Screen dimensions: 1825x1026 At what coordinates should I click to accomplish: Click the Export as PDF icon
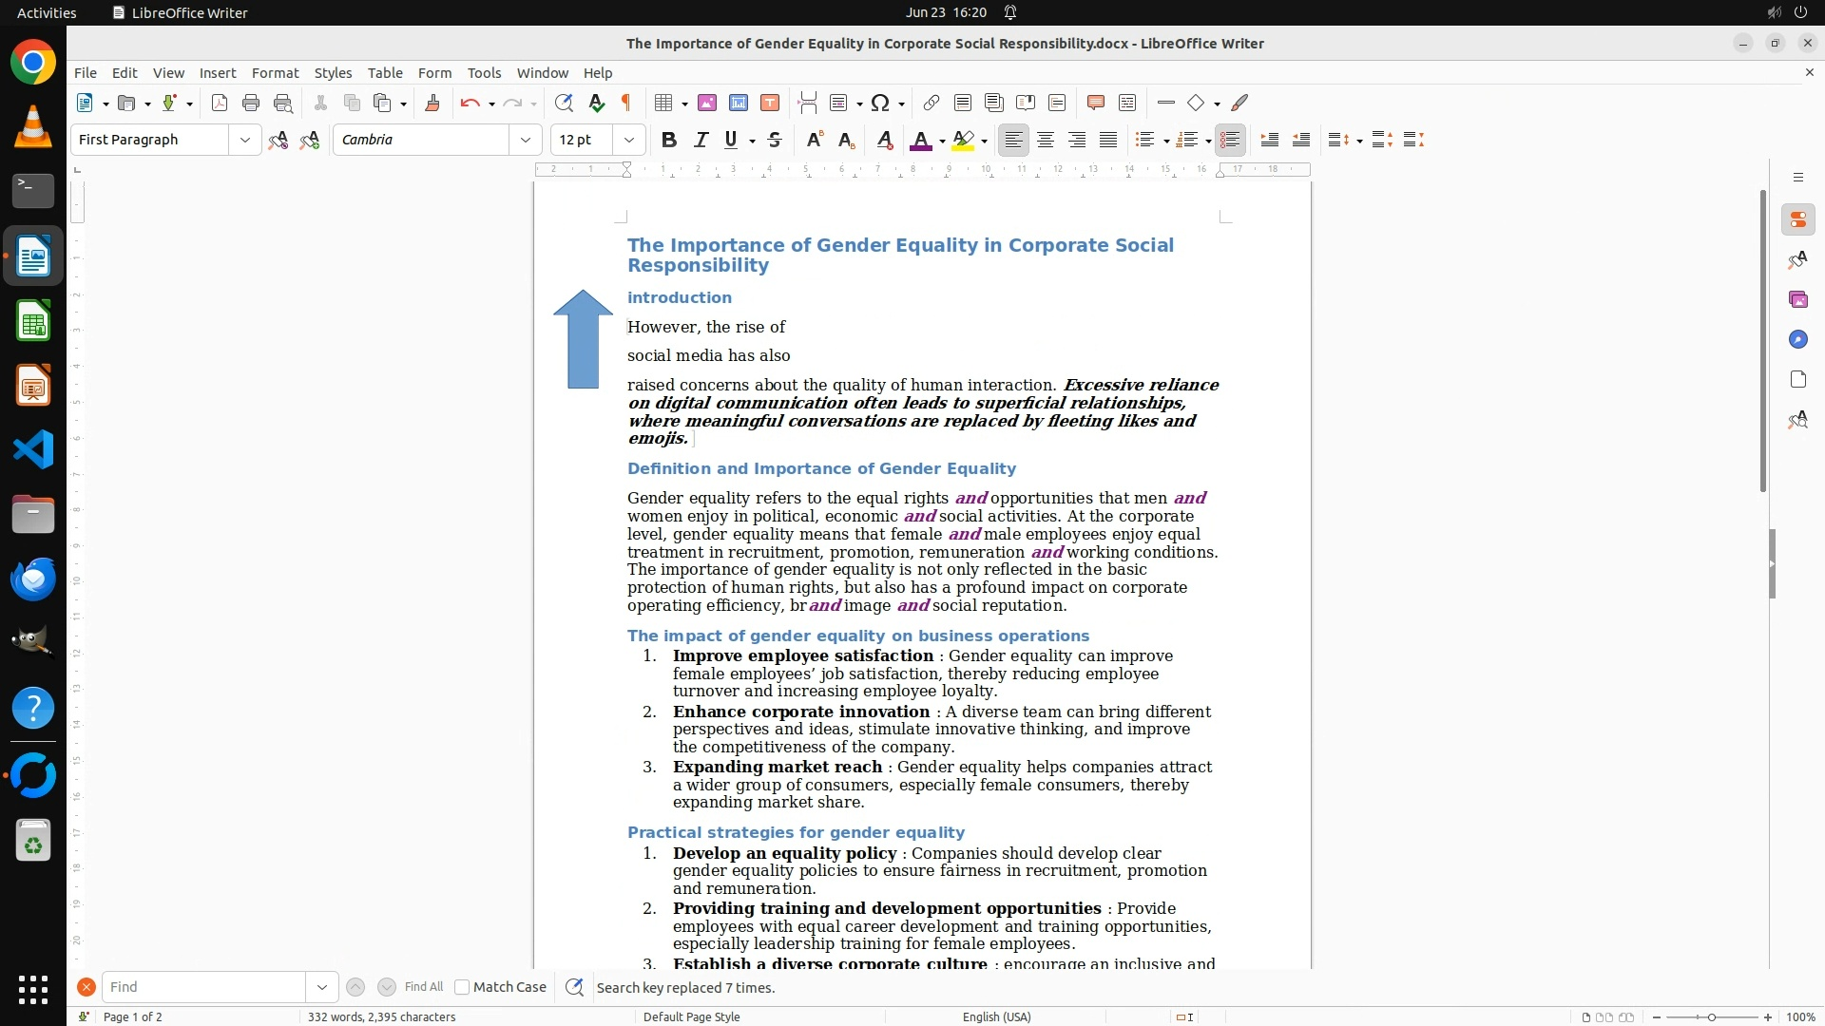pos(220,104)
